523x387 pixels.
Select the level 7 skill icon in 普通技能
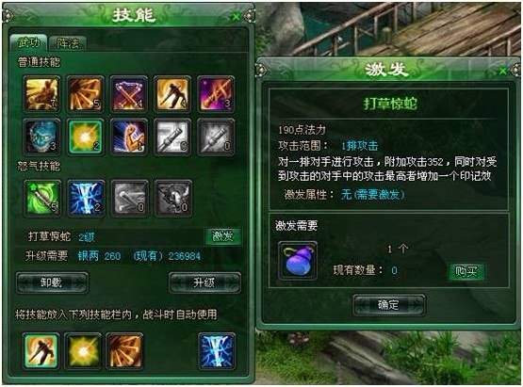pos(42,94)
